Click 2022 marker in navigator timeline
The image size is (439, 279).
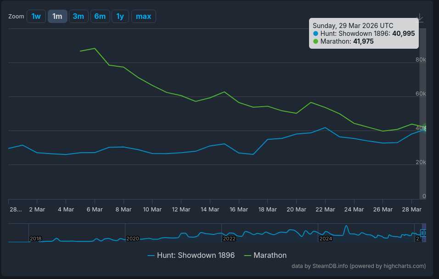229,239
